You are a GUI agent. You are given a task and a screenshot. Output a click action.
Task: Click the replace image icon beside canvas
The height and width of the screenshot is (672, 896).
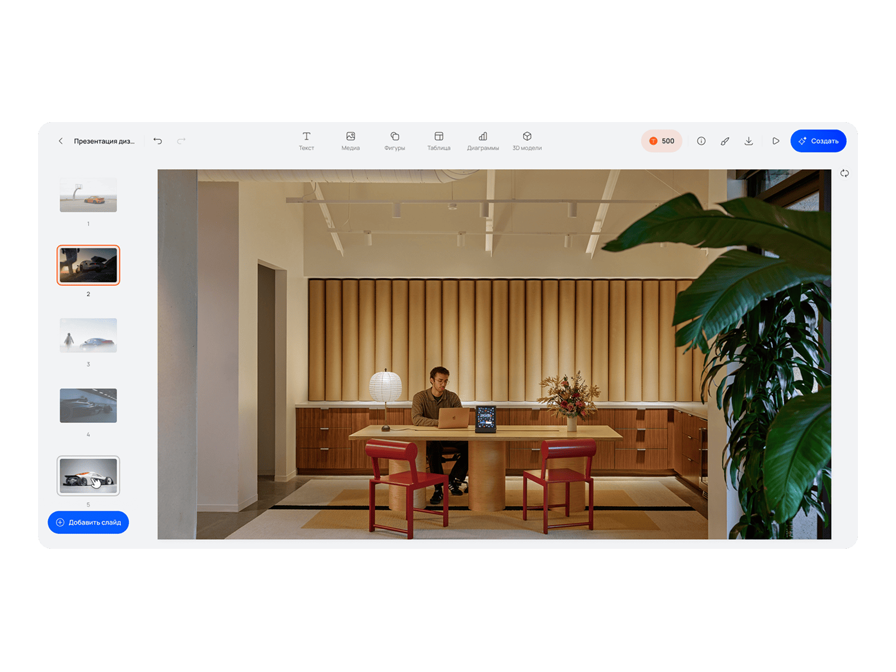(844, 174)
